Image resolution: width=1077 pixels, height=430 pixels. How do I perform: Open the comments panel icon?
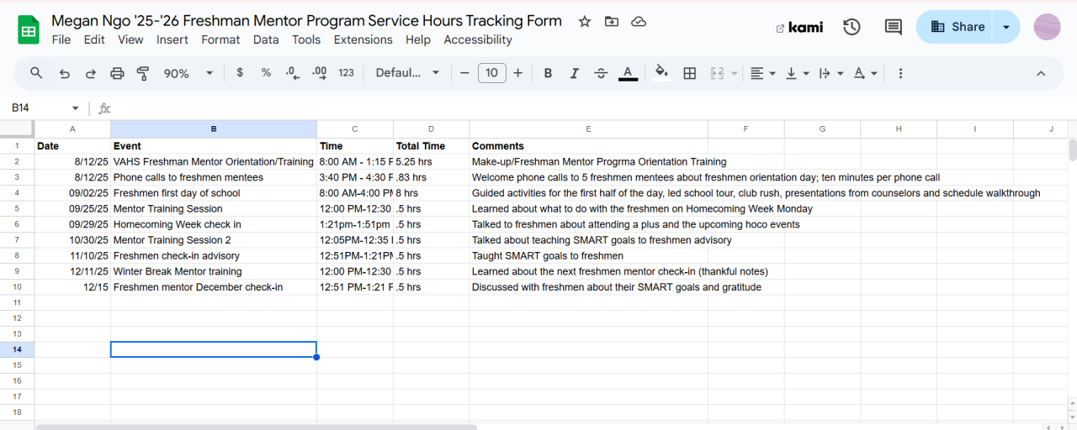pyautogui.click(x=894, y=27)
